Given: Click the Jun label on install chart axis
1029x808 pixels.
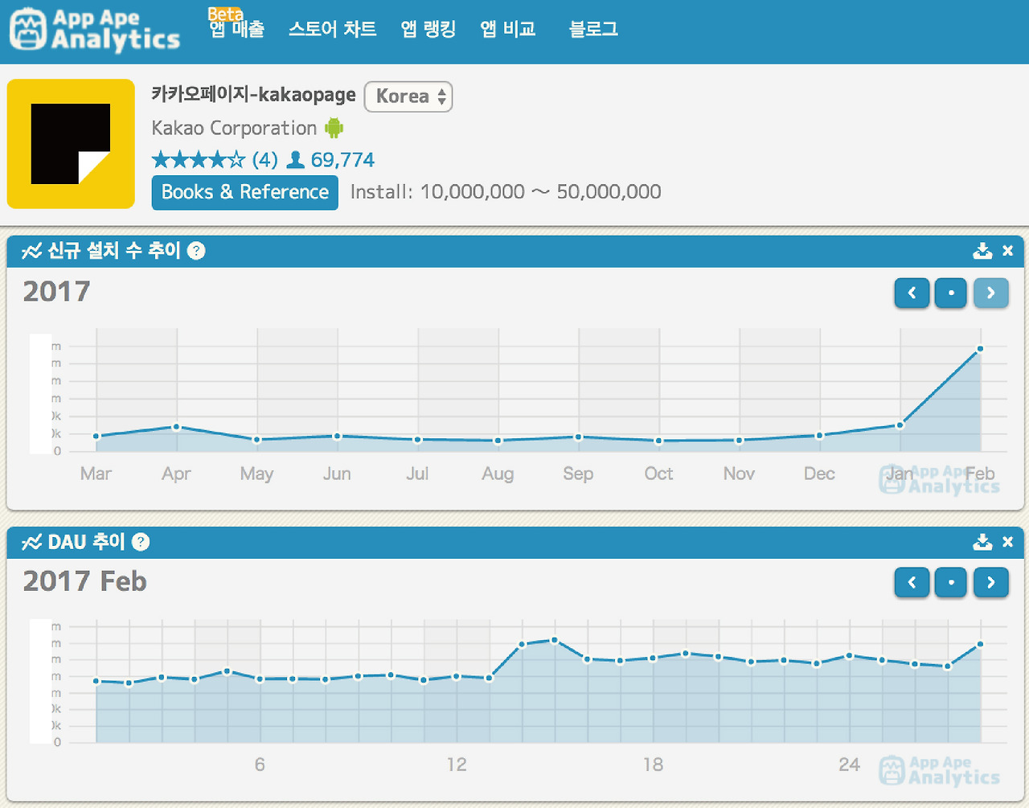Looking at the screenshot, I should pyautogui.click(x=337, y=474).
